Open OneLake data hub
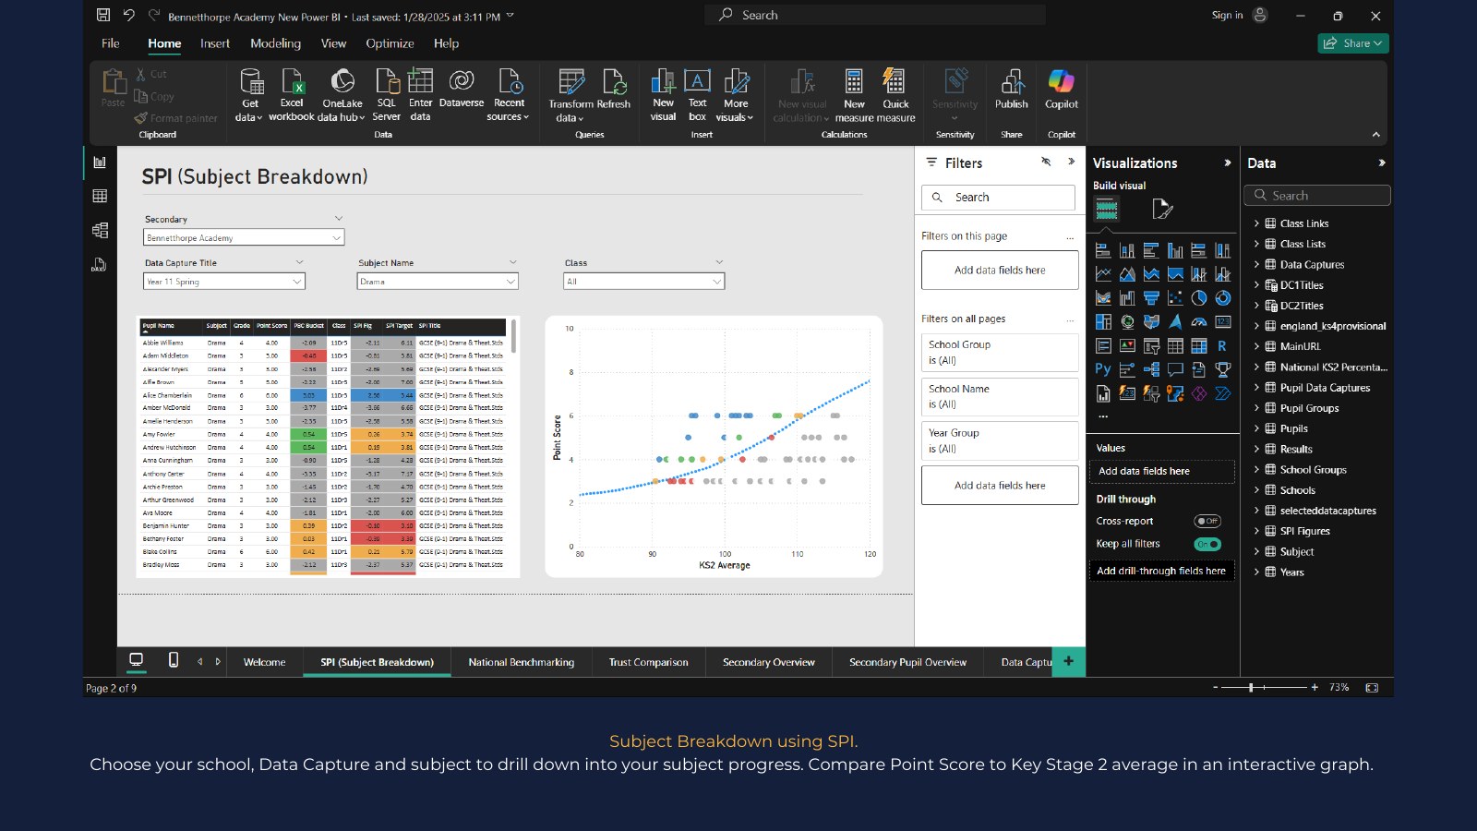 coord(342,95)
